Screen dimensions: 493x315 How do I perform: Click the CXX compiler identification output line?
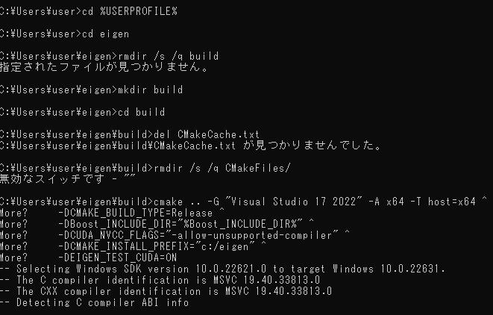[166, 292]
